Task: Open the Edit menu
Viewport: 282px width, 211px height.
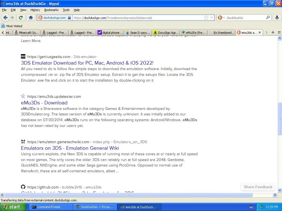Action: point(13,10)
